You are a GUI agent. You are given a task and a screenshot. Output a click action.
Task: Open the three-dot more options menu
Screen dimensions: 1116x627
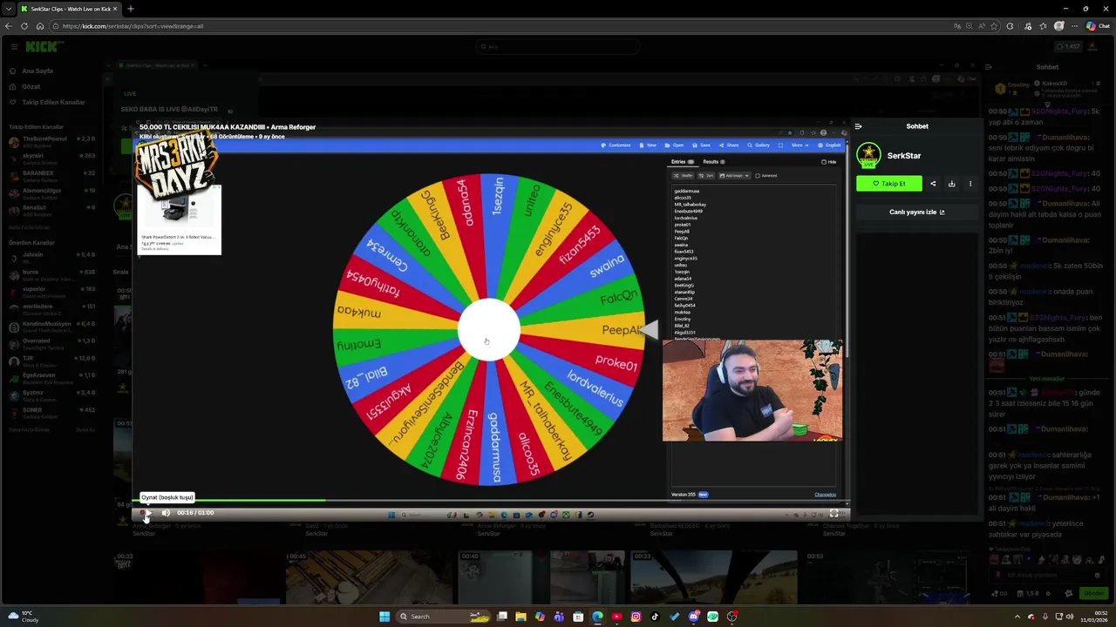pyautogui.click(x=970, y=184)
